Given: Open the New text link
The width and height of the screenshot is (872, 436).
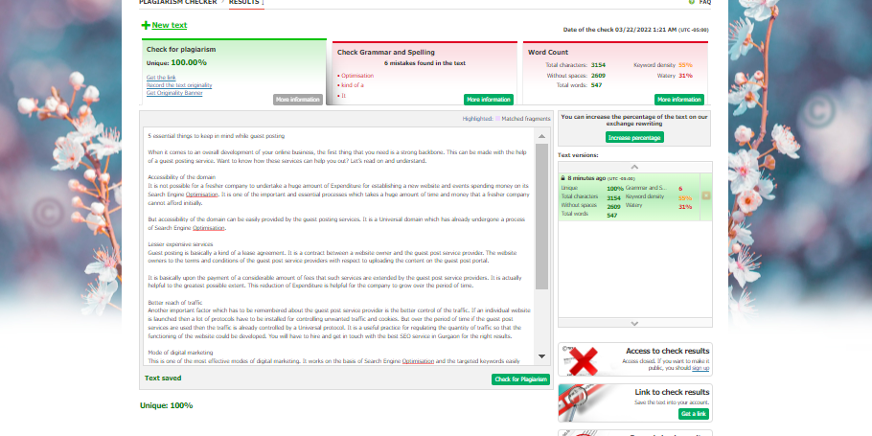Looking at the screenshot, I should click(x=169, y=25).
